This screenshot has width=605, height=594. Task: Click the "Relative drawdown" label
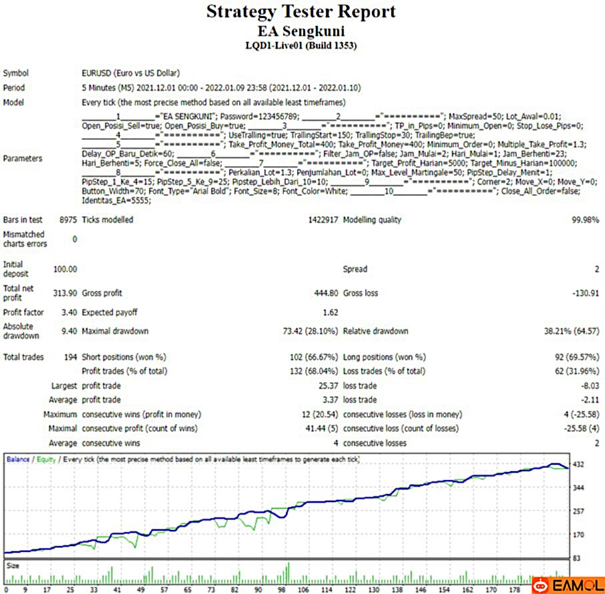tap(376, 331)
